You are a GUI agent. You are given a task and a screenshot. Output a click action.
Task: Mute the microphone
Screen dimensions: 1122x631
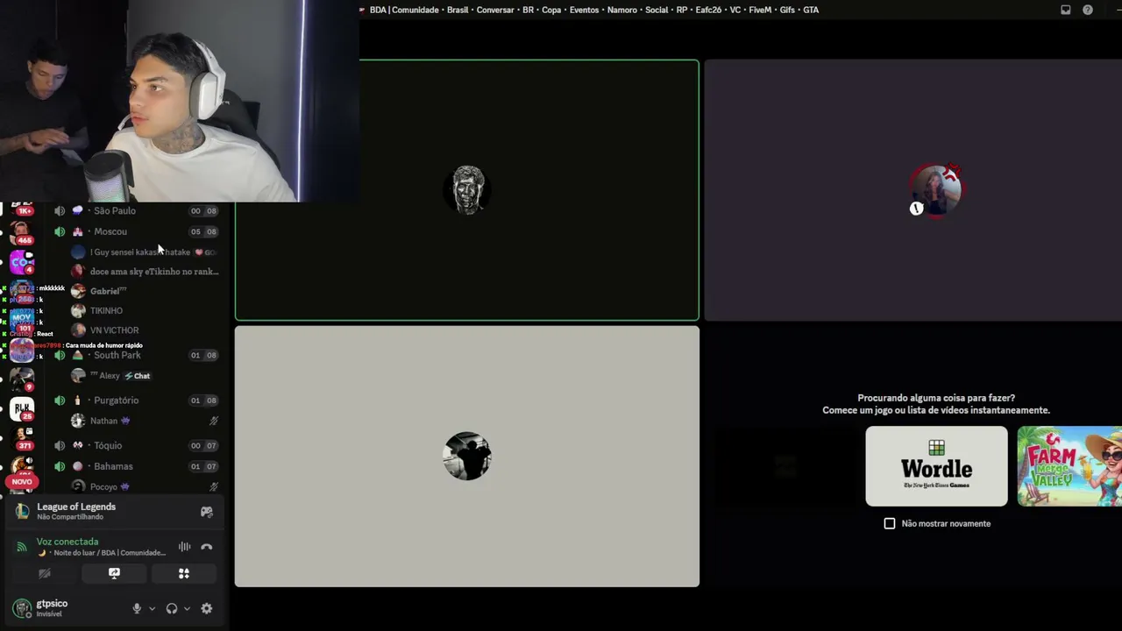(137, 608)
